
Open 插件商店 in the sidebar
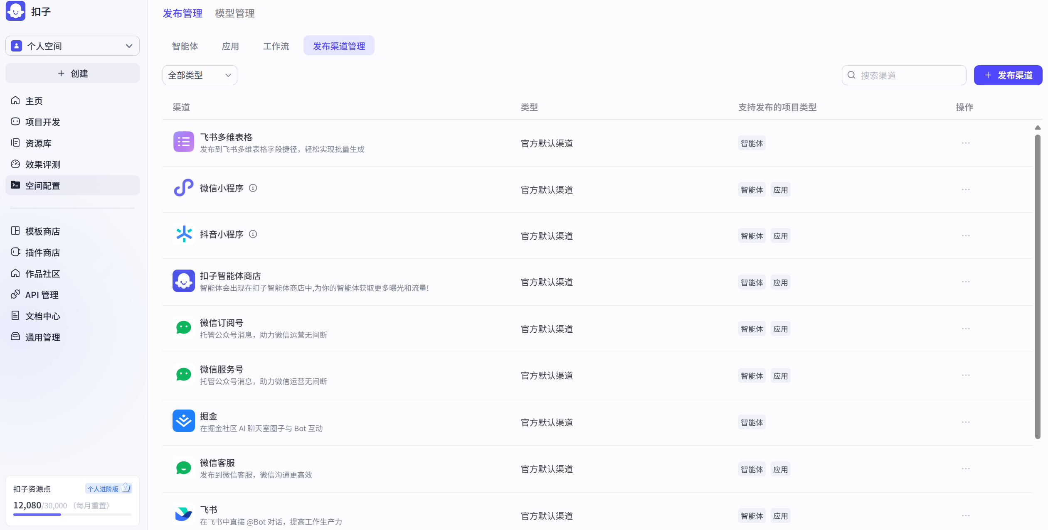point(42,252)
